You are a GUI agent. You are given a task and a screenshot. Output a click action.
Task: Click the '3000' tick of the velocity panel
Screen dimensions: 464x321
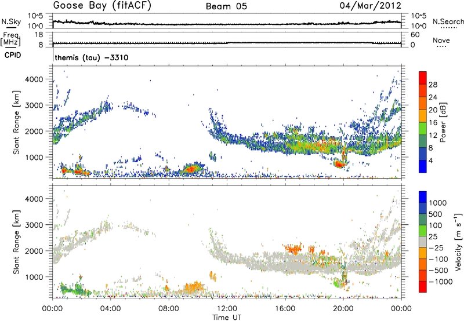pyautogui.click(x=35, y=225)
